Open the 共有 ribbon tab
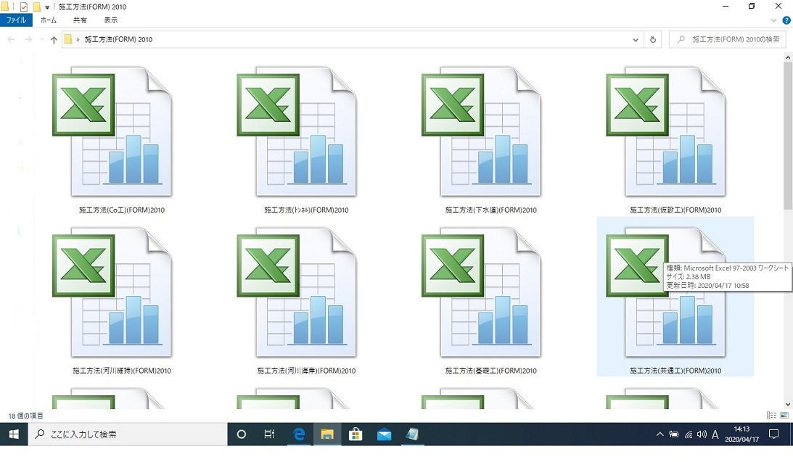Image resolution: width=793 pixels, height=462 pixels. pyautogui.click(x=80, y=20)
